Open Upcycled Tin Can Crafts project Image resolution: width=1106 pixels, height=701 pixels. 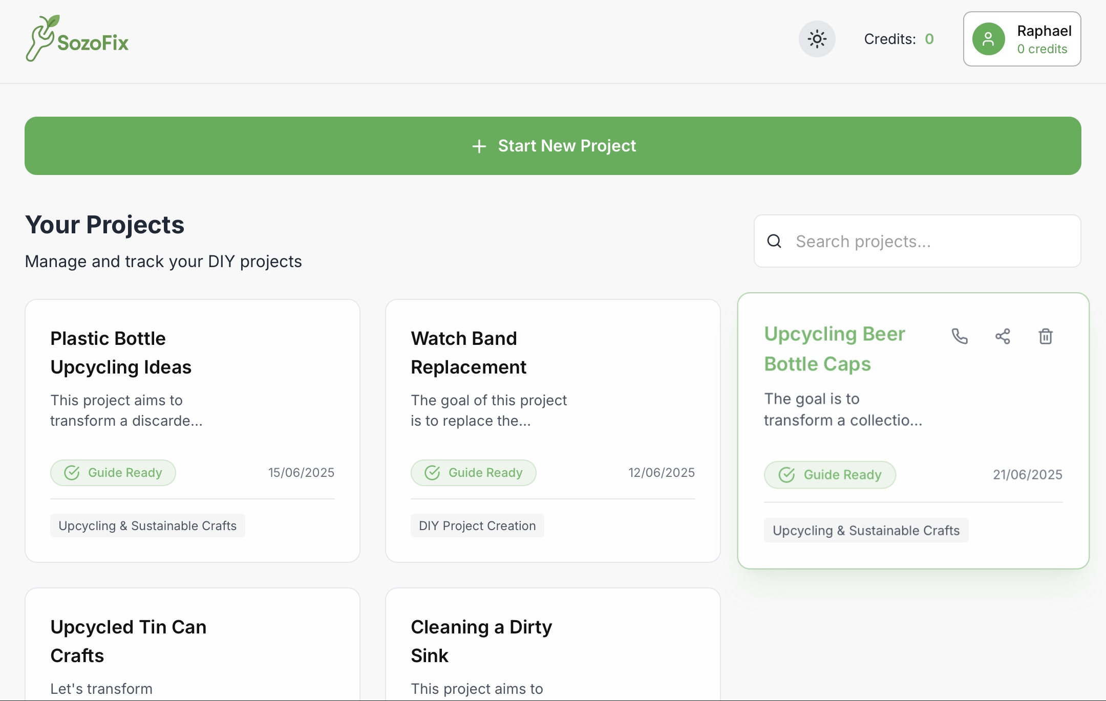(x=128, y=641)
